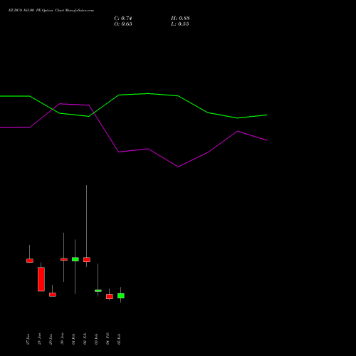Select the green 01 Feb candle
Screen dimensions: 356x356
pos(75,259)
